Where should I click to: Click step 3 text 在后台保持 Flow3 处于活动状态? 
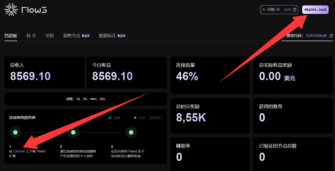(x=128, y=154)
